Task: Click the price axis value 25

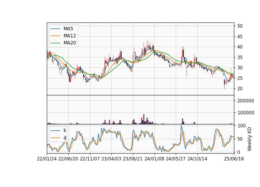Action: pyautogui.click(x=240, y=78)
